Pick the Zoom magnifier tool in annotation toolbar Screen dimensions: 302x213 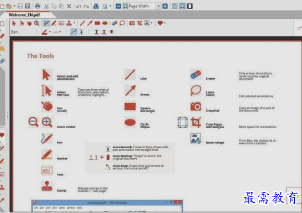click(37, 23)
